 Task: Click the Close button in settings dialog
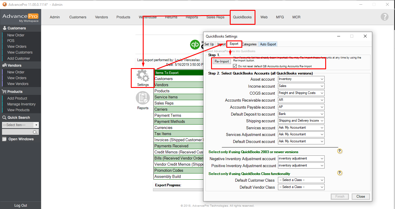click(x=361, y=196)
